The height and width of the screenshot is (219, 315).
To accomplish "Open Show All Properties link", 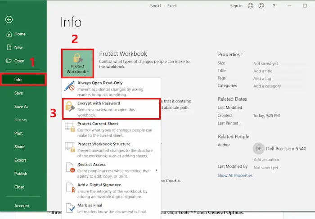I will click(234, 175).
